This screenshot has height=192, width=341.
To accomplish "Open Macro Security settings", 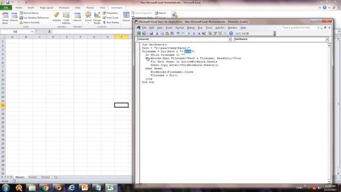I will coord(30,22).
